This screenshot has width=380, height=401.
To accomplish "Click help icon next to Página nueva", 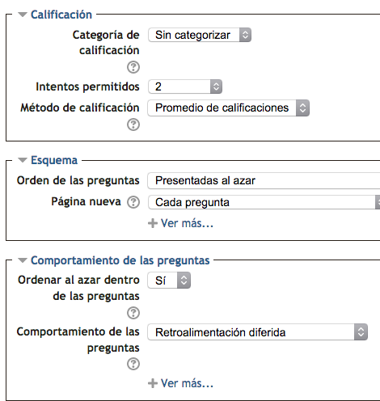I will (133, 202).
